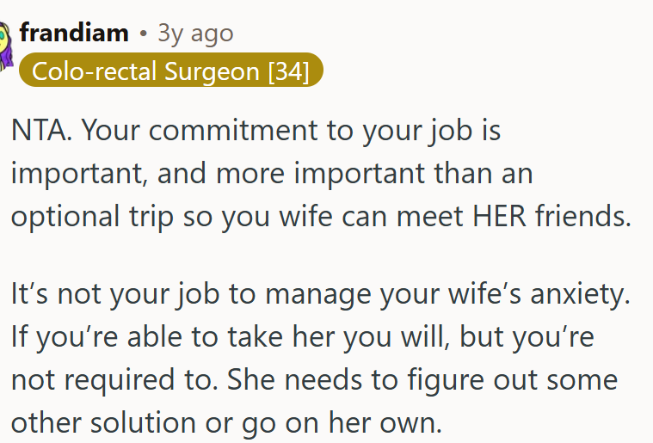Screen dimensions: 653x443
Task: Click the "3y ago" comment timestamp
Action: pos(195,34)
